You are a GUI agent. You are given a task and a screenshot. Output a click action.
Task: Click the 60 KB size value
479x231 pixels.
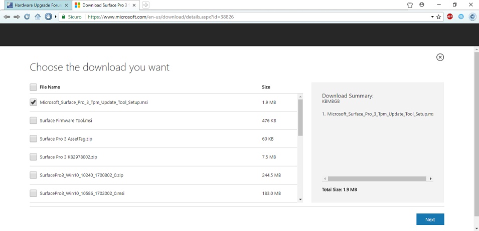pos(268,139)
